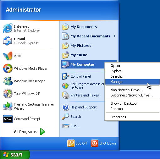This screenshot has width=160, height=159.
Task: Expand the My Recent Documents submenu arrow
Action: click(x=115, y=36)
